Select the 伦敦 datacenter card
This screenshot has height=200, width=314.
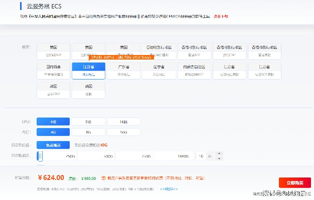click(88, 90)
